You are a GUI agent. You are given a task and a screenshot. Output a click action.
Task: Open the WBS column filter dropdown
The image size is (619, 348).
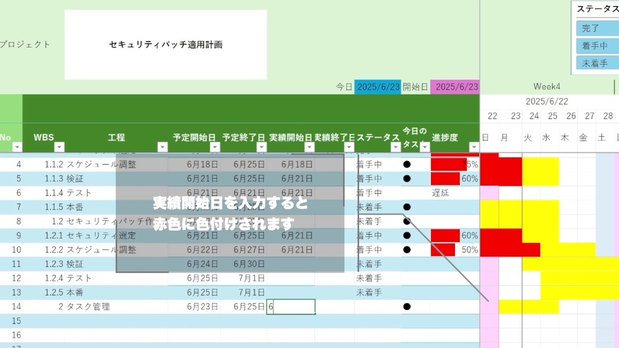pyautogui.click(x=59, y=147)
